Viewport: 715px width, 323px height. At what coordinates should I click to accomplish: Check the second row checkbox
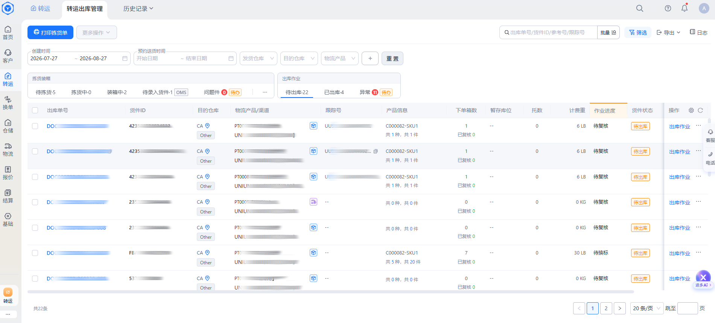(x=35, y=151)
